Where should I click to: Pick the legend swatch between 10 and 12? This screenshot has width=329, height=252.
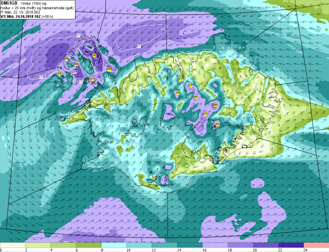139,245
